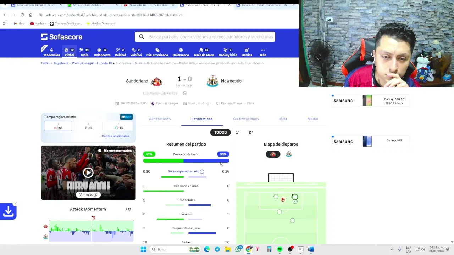Show Newcastle shots on shot map
This screenshot has height=255, width=454.
point(289,154)
